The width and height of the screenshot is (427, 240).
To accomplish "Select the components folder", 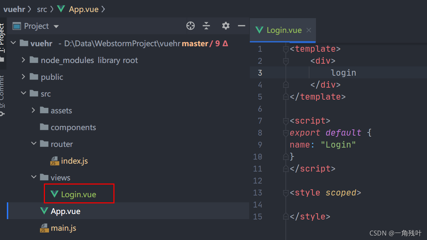I will pos(73,127).
